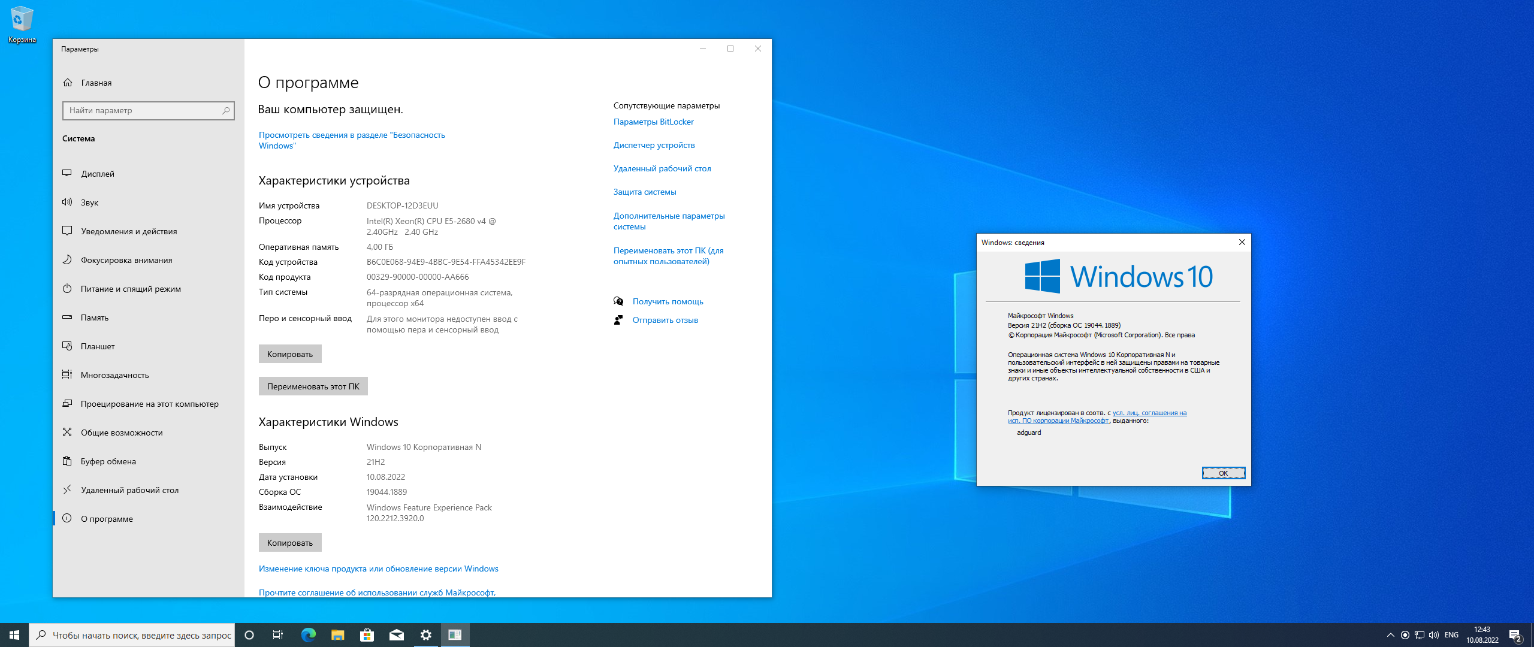The height and width of the screenshot is (647, 1534).
Task: Focus taskbar search box
Action: [132, 635]
